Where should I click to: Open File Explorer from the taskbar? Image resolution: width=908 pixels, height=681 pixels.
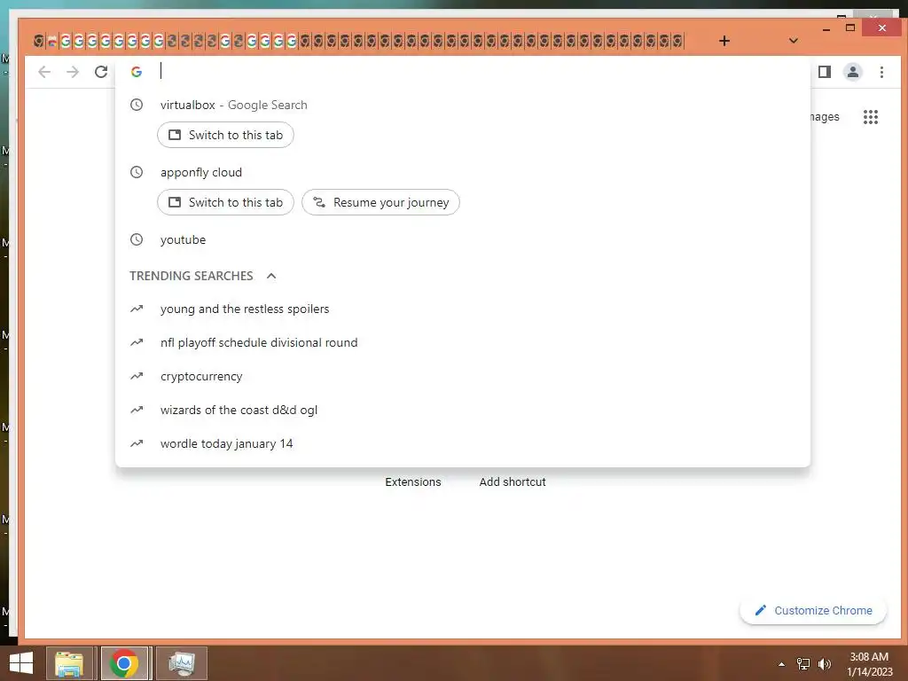pos(69,663)
